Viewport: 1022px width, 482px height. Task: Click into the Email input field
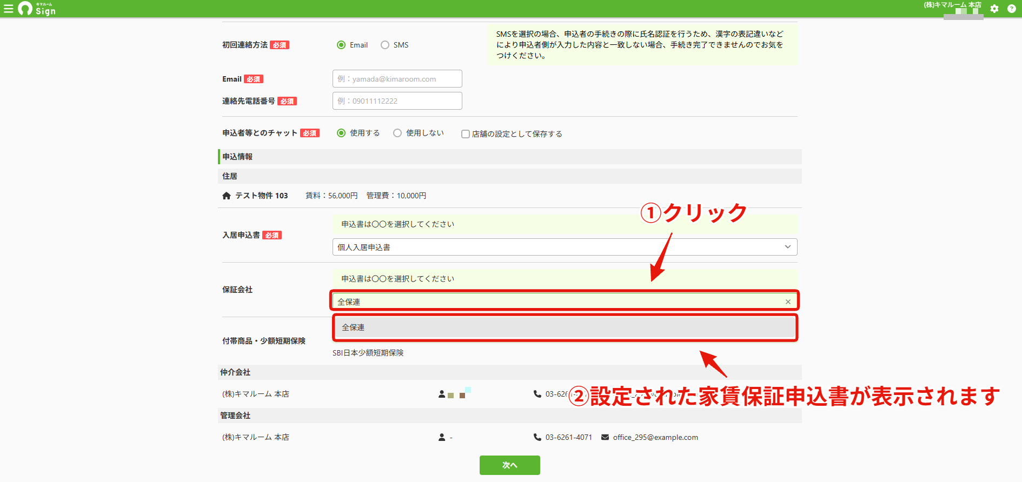(x=397, y=79)
